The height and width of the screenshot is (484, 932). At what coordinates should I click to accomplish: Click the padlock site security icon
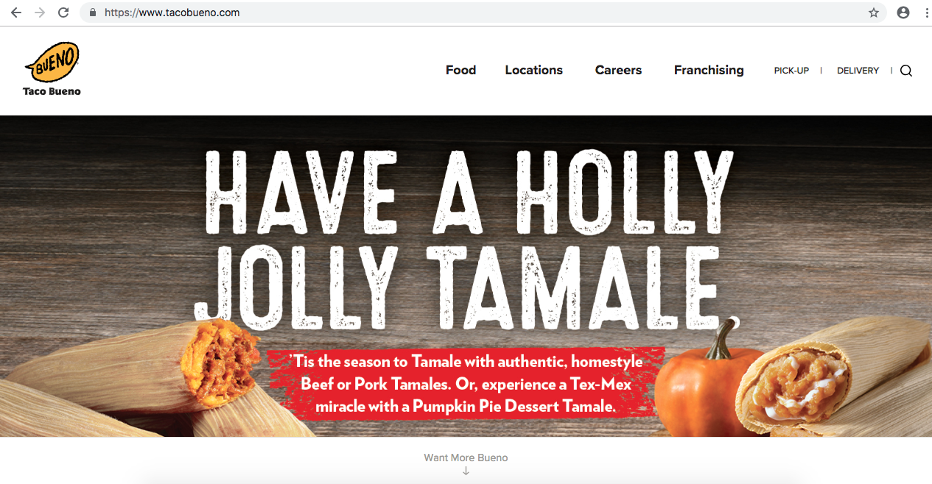pos(93,13)
